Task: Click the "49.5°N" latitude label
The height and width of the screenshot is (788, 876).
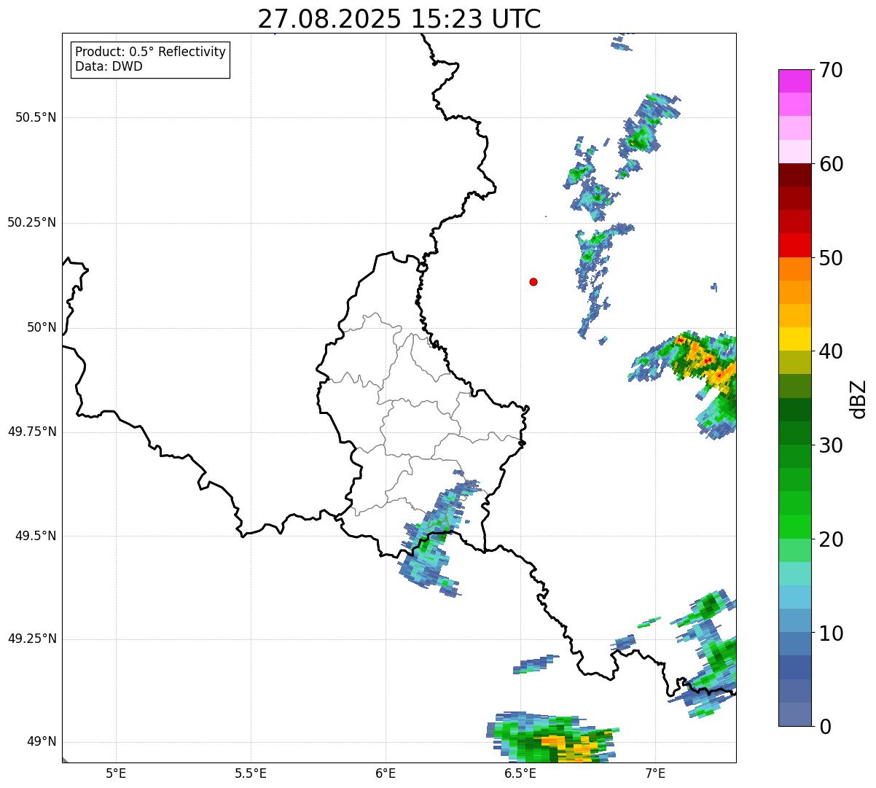Action: coord(36,536)
